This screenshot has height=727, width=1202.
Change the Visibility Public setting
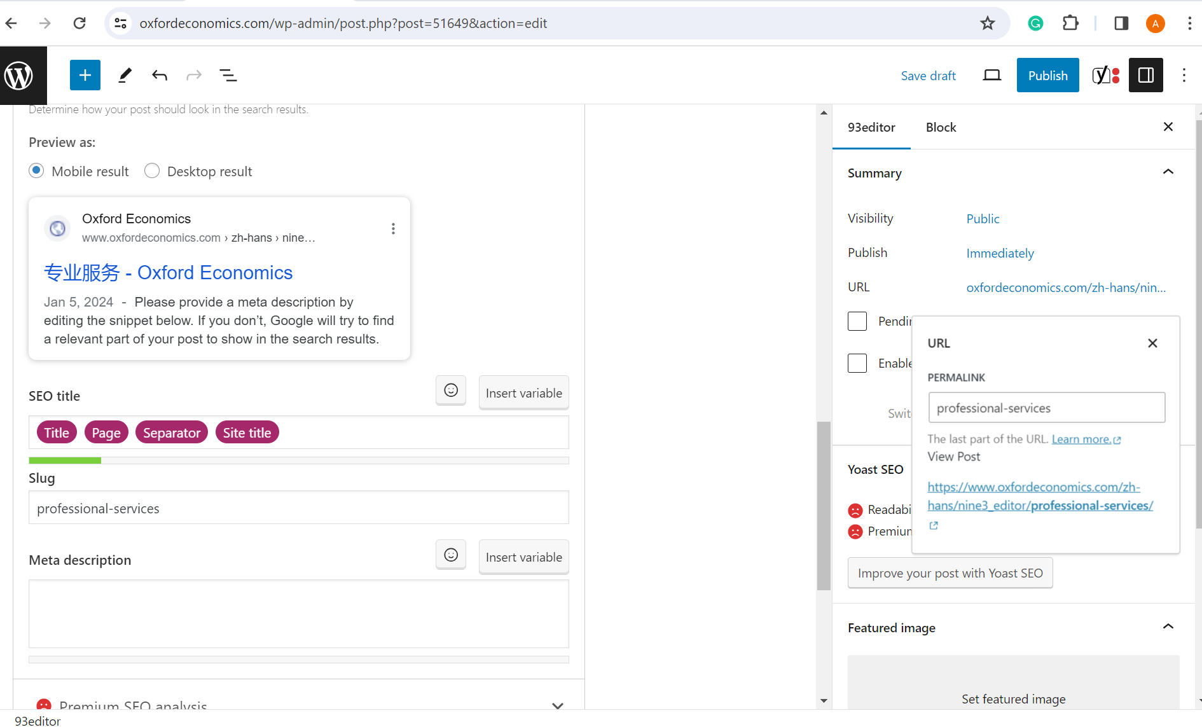983,219
